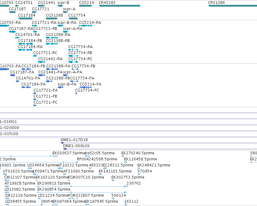The width and height of the screenshot is (257, 206).
Task: Open protein CG17184-PB
Action: tap(33, 66)
